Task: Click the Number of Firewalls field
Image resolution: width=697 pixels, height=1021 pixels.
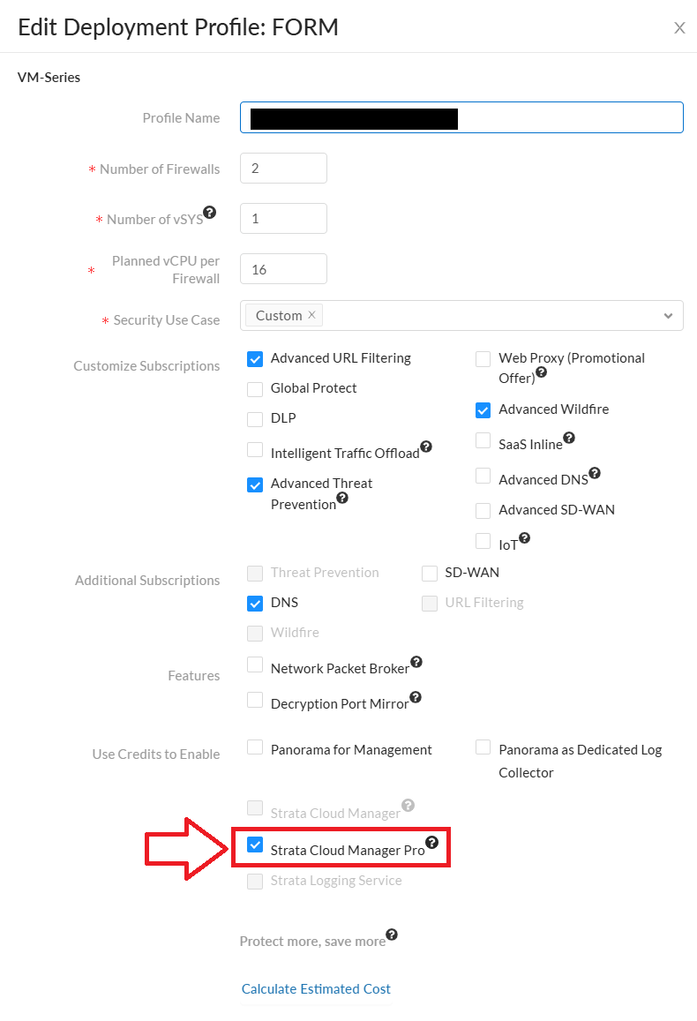Action: tap(283, 169)
